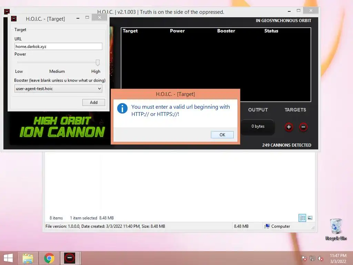
Task: Click the 249 CANNONS DETECTED text
Action: tap(286, 145)
